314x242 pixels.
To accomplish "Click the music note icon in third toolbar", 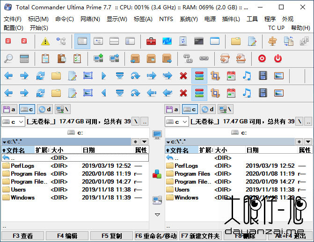I will tap(247, 76).
